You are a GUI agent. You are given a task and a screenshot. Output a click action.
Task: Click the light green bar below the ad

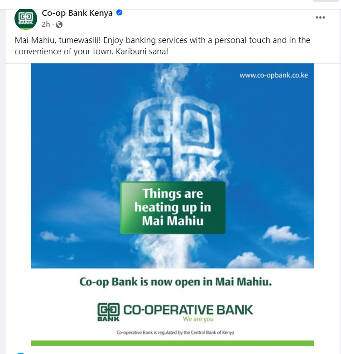[x=173, y=343]
